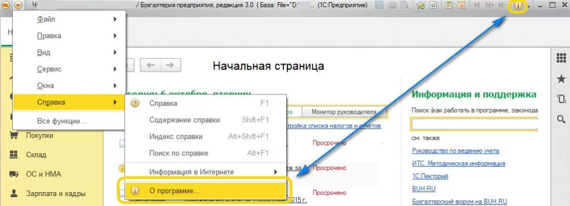Open Зарплата и кадры section in sidebar
570x206 pixels.
(x=56, y=193)
